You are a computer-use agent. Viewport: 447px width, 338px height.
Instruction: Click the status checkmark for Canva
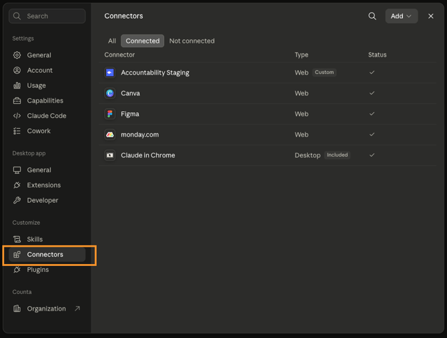point(372,93)
